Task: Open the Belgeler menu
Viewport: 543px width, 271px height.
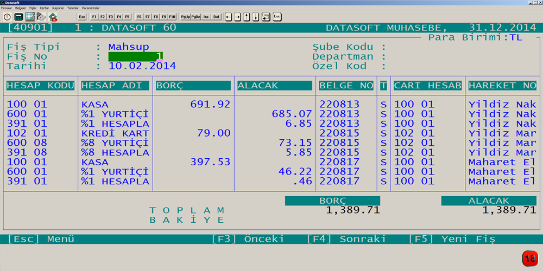Action: [x=21, y=8]
